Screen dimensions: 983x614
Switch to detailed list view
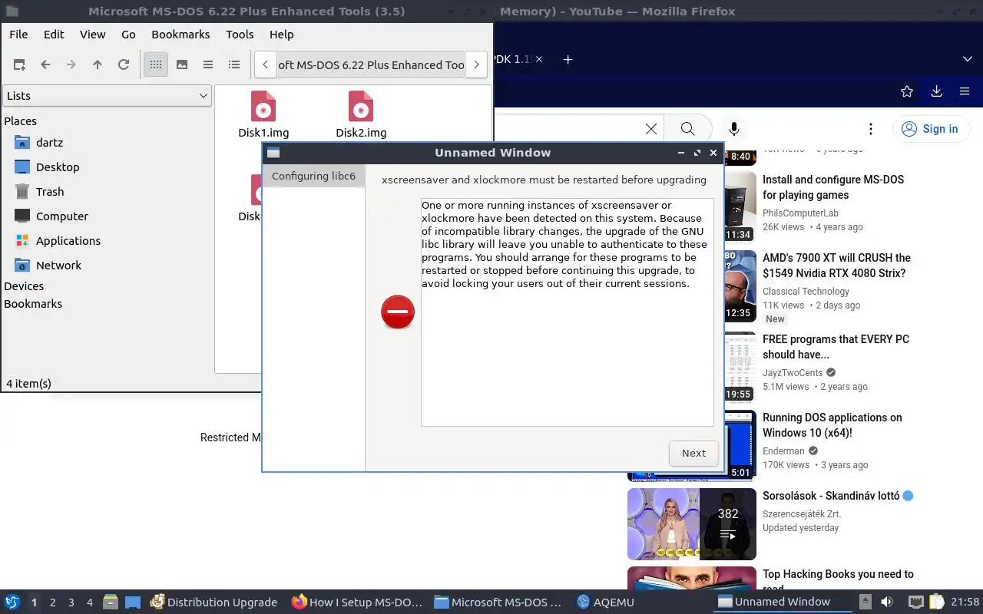[234, 65]
